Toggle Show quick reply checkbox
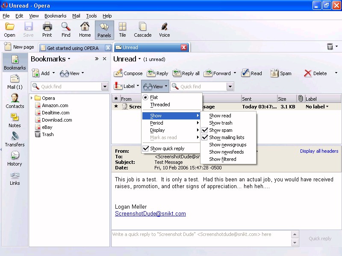This screenshot has width=342, height=256. pyautogui.click(x=167, y=148)
